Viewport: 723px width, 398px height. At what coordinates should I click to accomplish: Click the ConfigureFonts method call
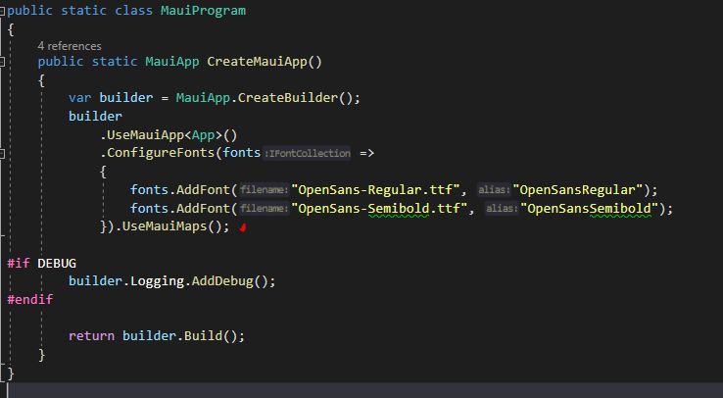coord(161,153)
